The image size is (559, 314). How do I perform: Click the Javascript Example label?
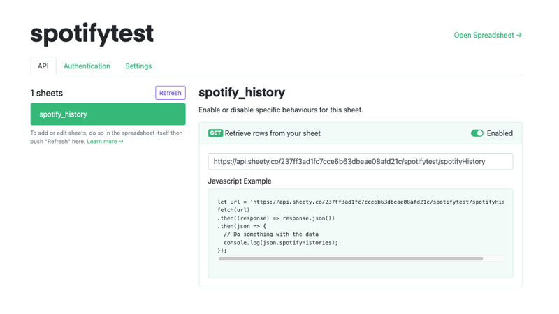click(240, 181)
